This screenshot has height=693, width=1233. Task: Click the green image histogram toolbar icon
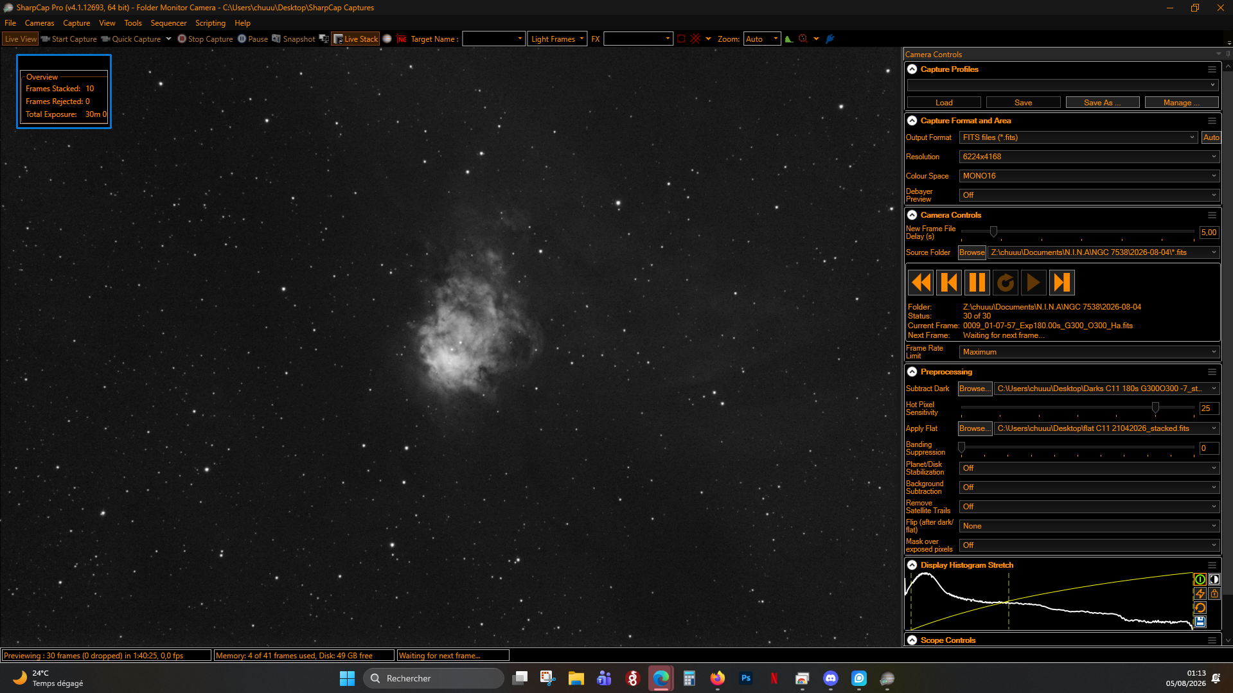tap(789, 39)
